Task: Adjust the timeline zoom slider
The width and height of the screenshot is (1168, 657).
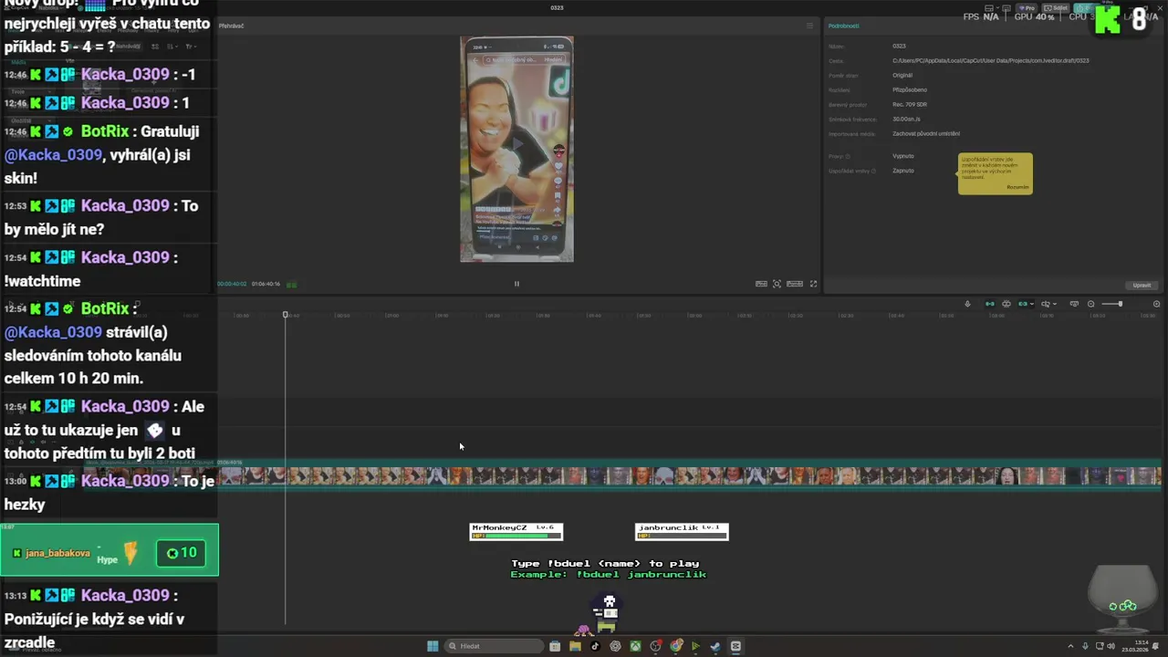Action: pos(1111,304)
